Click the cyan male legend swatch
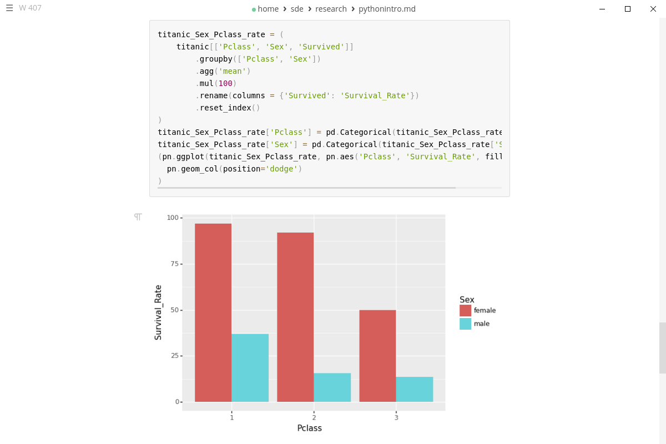This screenshot has height=444, width=666. click(x=465, y=324)
